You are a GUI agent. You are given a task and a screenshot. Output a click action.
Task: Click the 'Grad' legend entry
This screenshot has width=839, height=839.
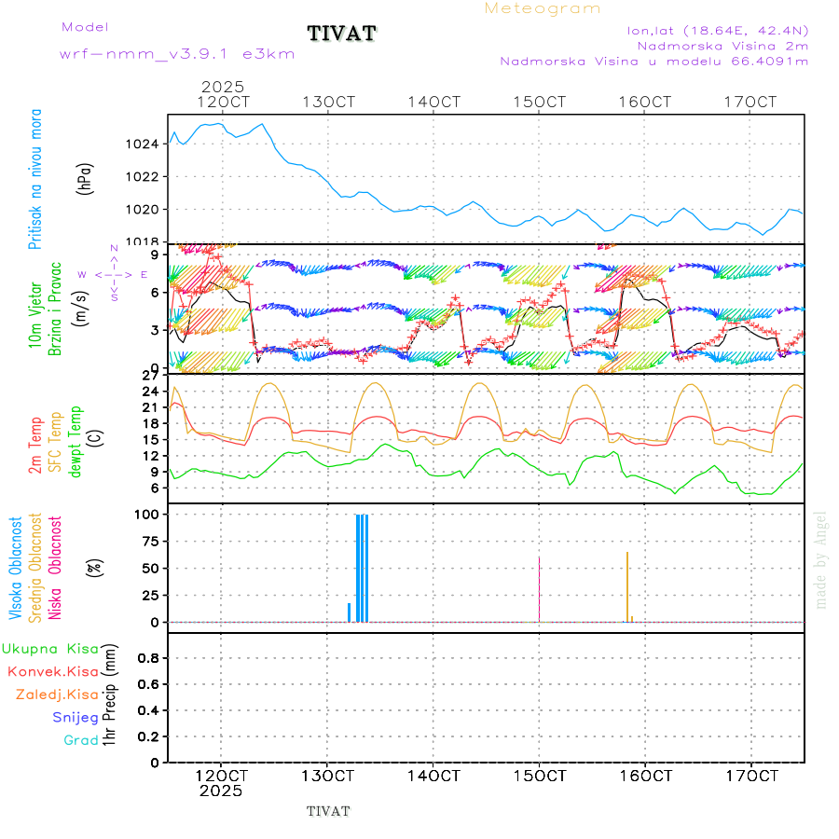tap(80, 740)
